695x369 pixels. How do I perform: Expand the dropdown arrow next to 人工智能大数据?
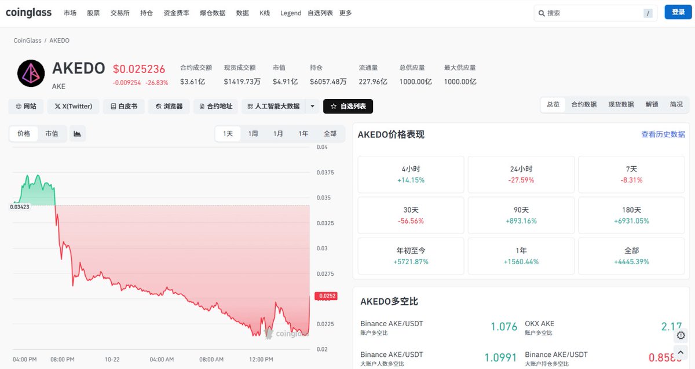tap(313, 106)
